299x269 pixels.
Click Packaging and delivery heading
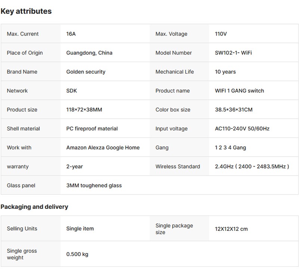(34, 207)
